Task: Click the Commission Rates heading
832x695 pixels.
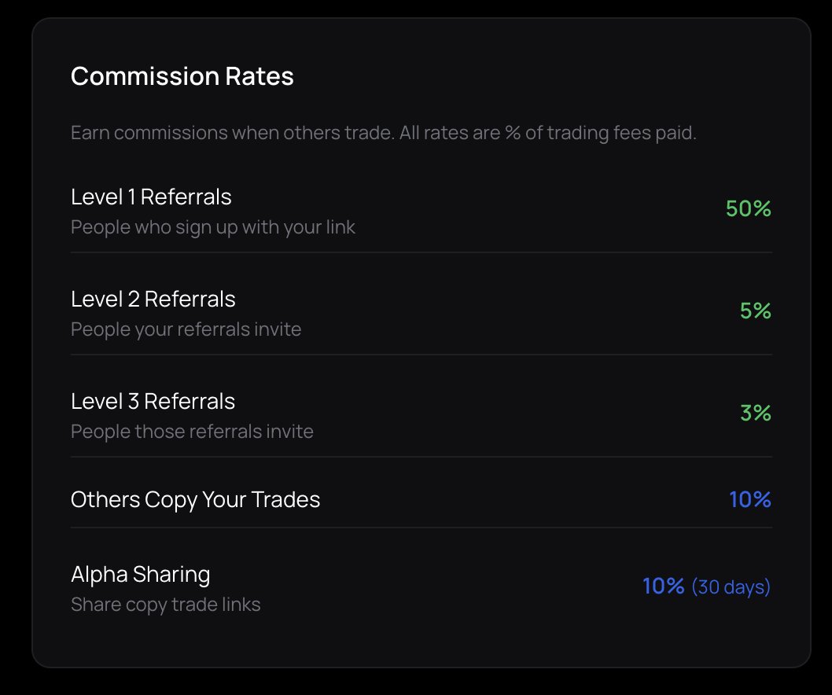Action: click(182, 77)
